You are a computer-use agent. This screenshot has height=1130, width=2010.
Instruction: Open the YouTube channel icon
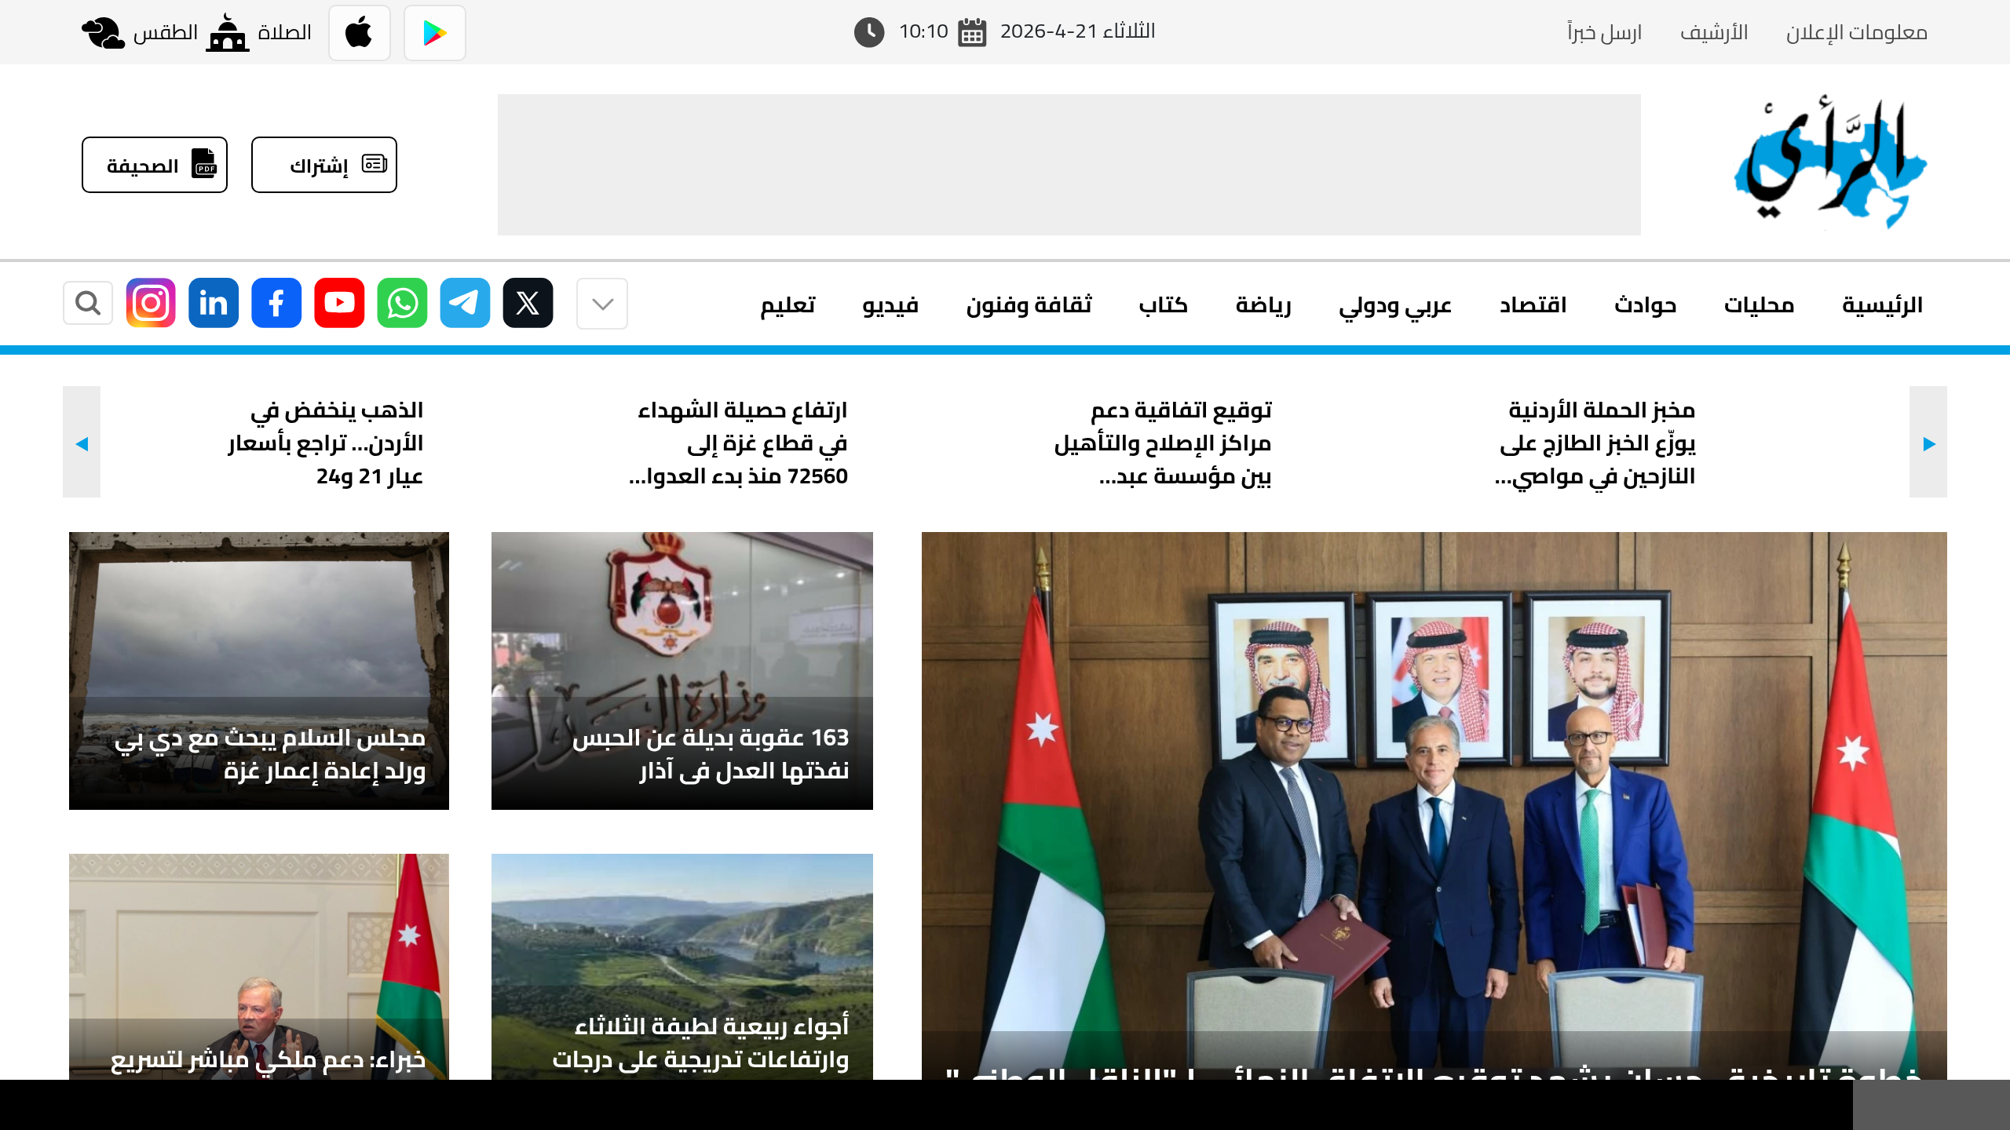coord(339,303)
